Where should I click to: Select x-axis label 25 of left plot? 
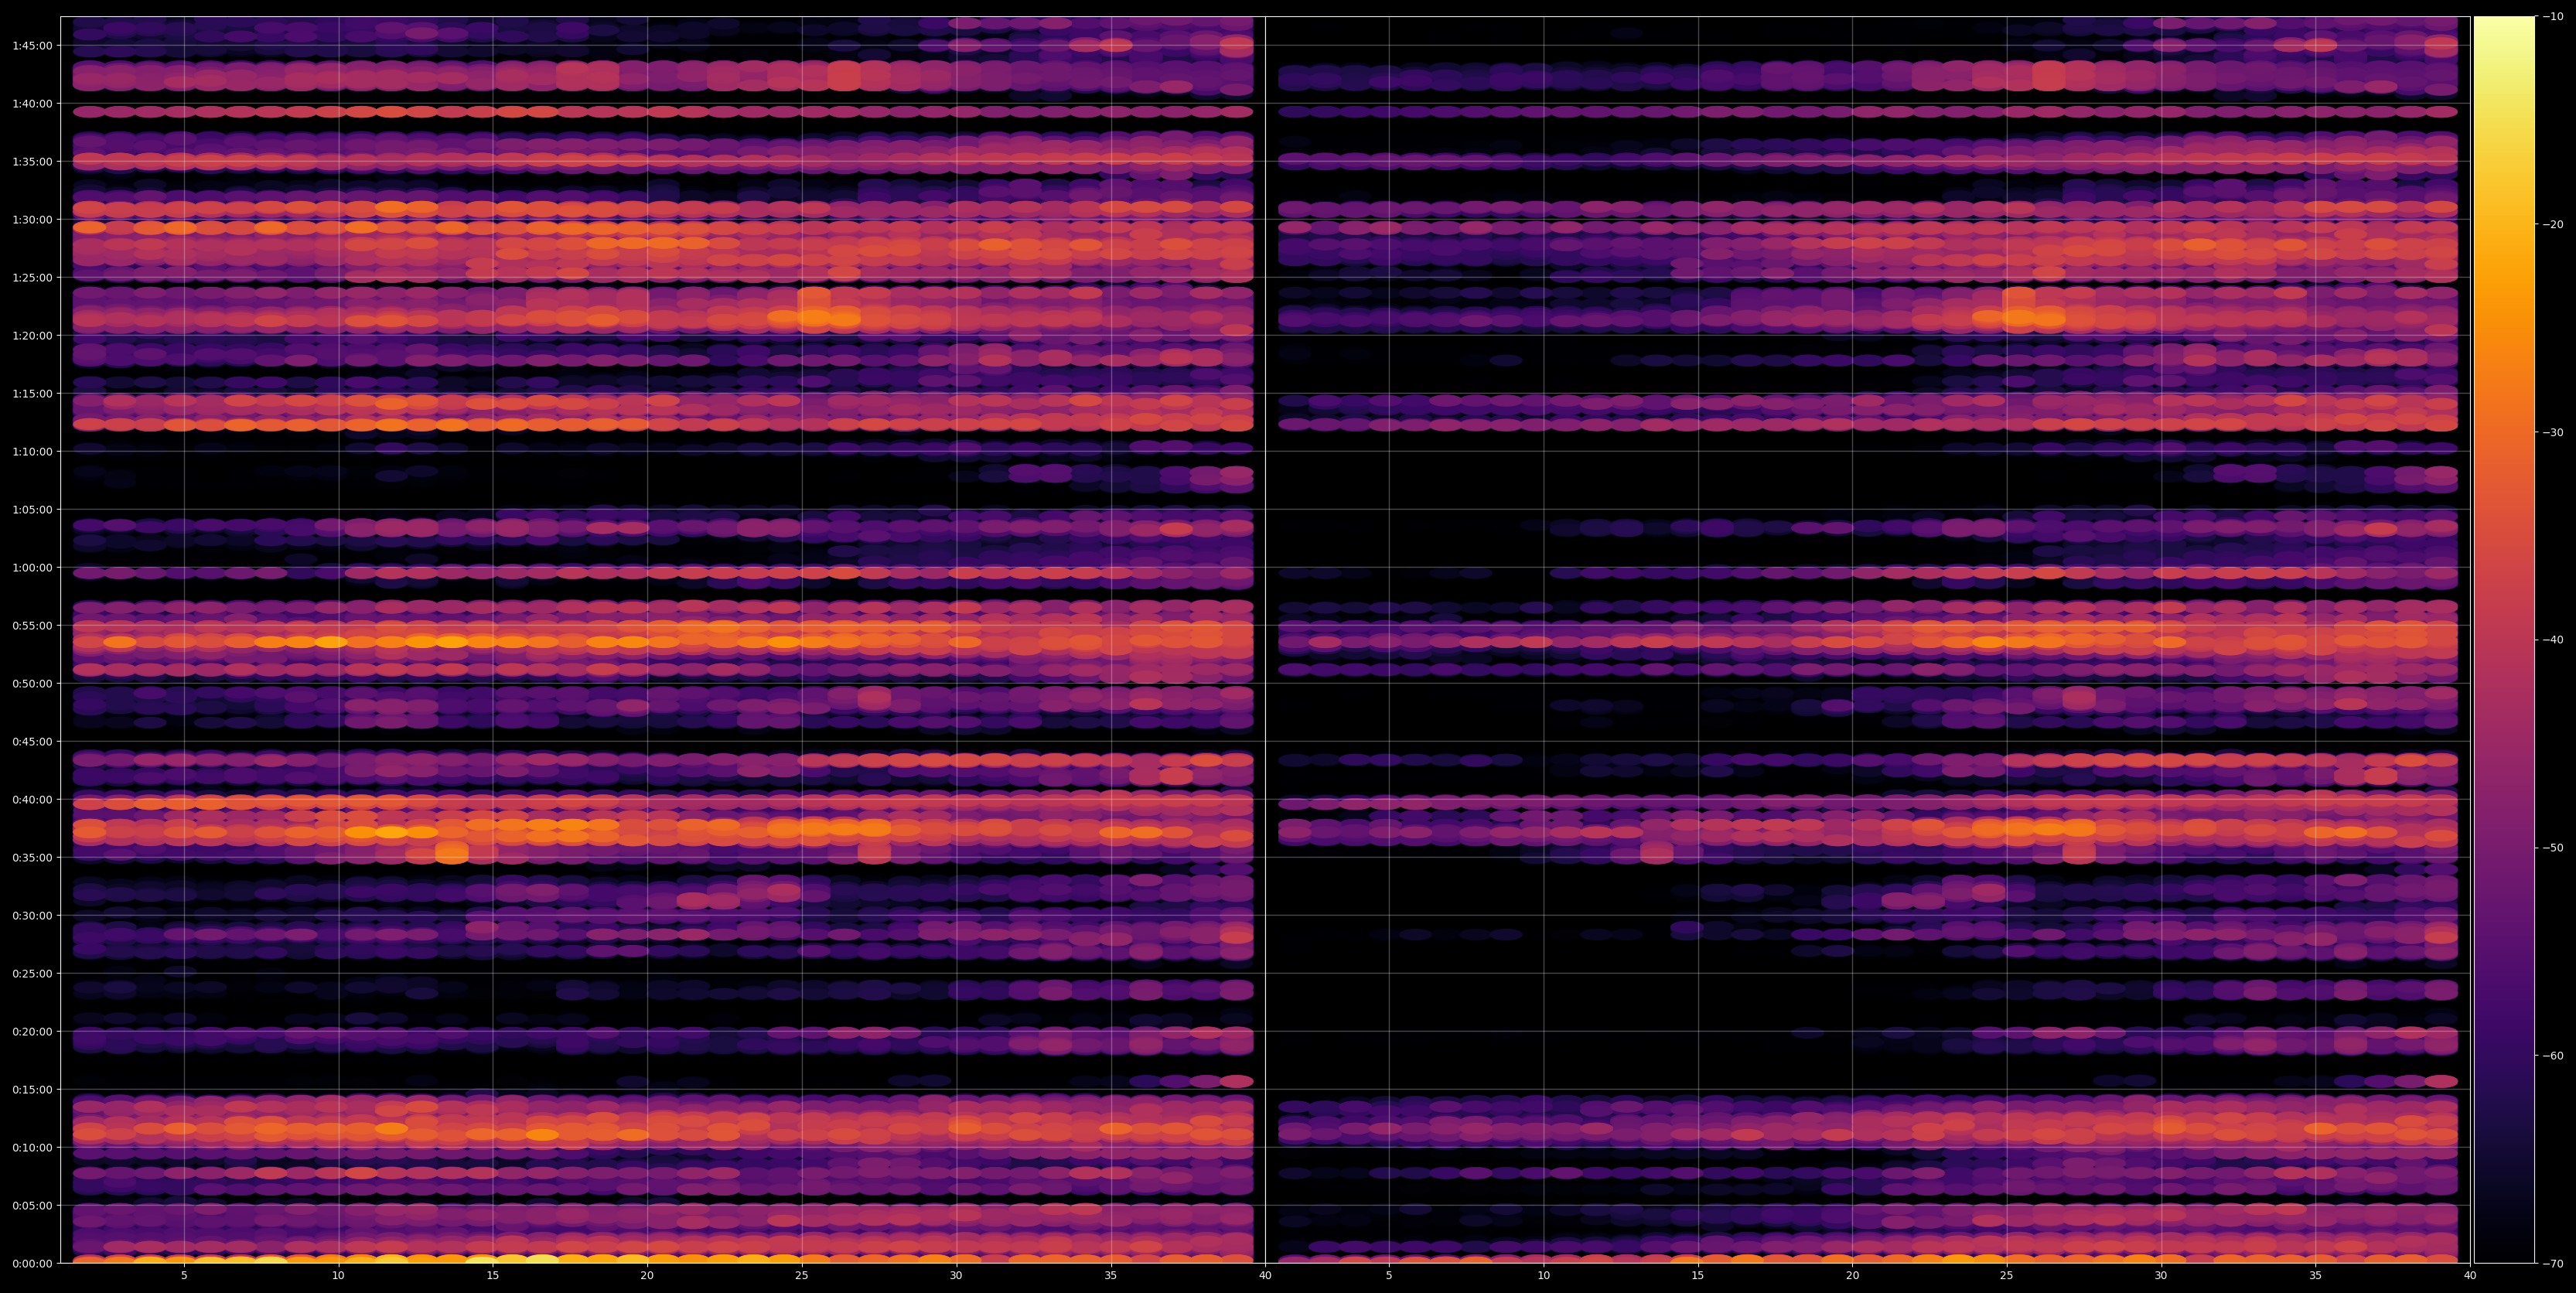pos(802,1276)
